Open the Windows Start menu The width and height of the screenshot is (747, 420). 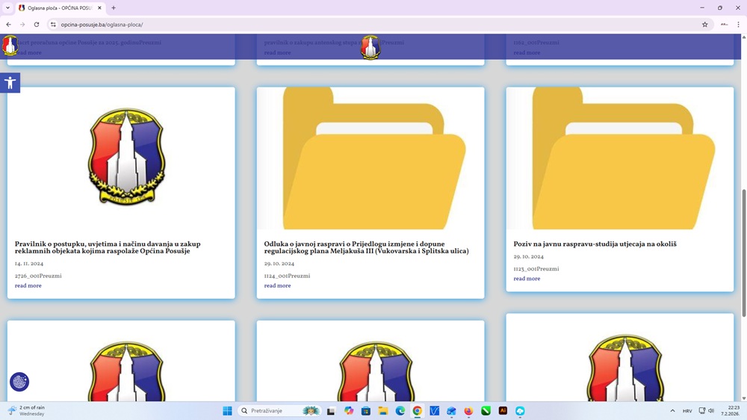click(227, 410)
